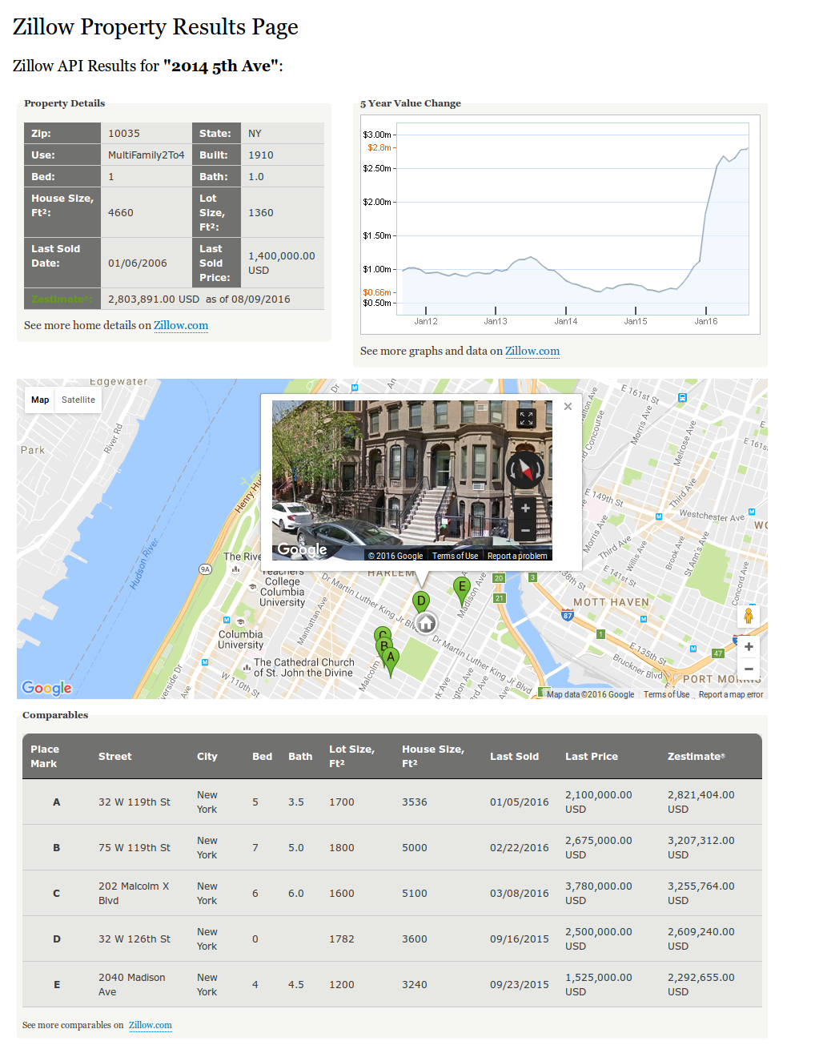Expand Street View to fullscreen
Viewport: 819px width, 1045px height.
coord(526,418)
